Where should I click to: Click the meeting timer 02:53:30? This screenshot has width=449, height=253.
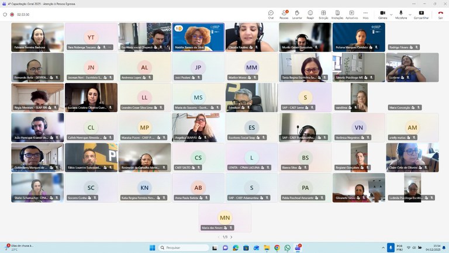(x=23, y=15)
